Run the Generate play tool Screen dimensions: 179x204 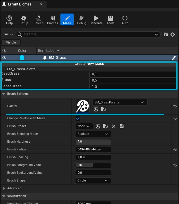(x=96, y=20)
